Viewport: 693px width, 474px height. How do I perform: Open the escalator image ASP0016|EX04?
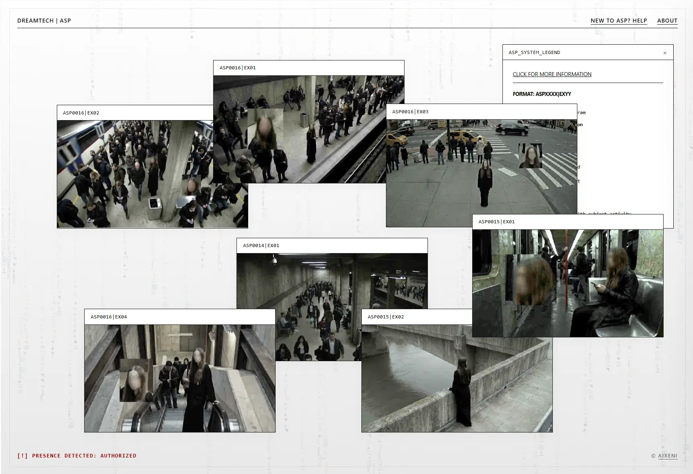(180, 378)
